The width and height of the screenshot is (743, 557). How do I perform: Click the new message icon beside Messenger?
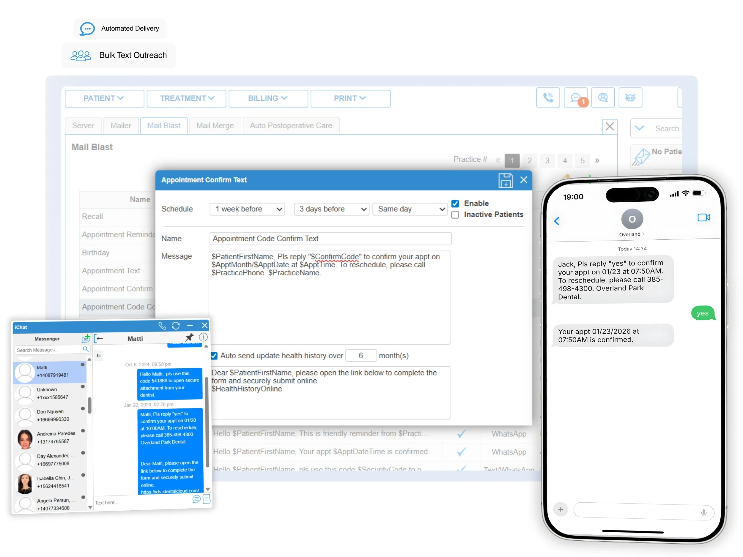pyautogui.click(x=86, y=338)
